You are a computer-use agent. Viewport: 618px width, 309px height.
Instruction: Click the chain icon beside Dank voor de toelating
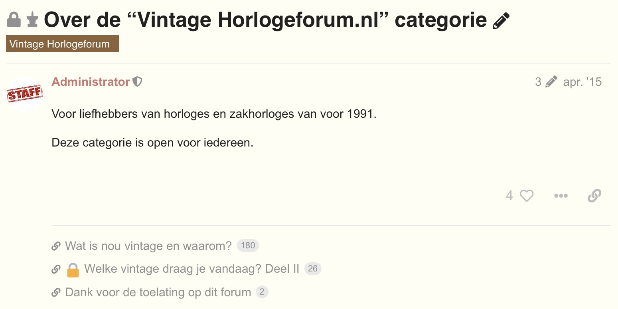coord(56,293)
